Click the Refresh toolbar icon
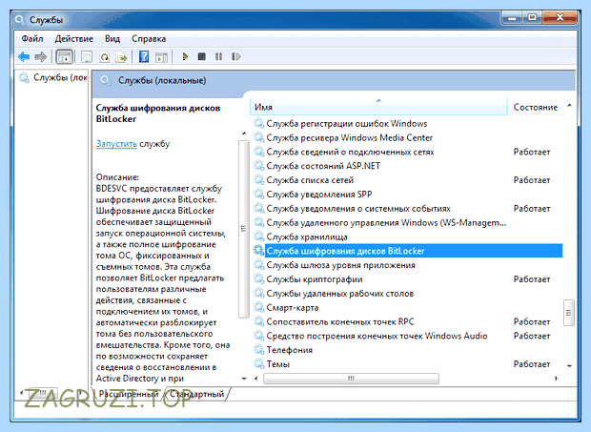This screenshot has height=432, width=591. 105,57
